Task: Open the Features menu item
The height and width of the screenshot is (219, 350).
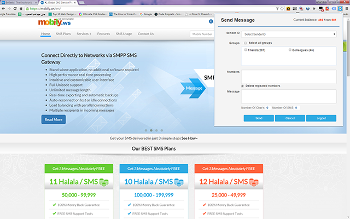Action: [103, 34]
